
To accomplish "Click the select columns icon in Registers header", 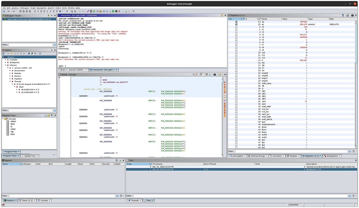I will click(x=343, y=15).
